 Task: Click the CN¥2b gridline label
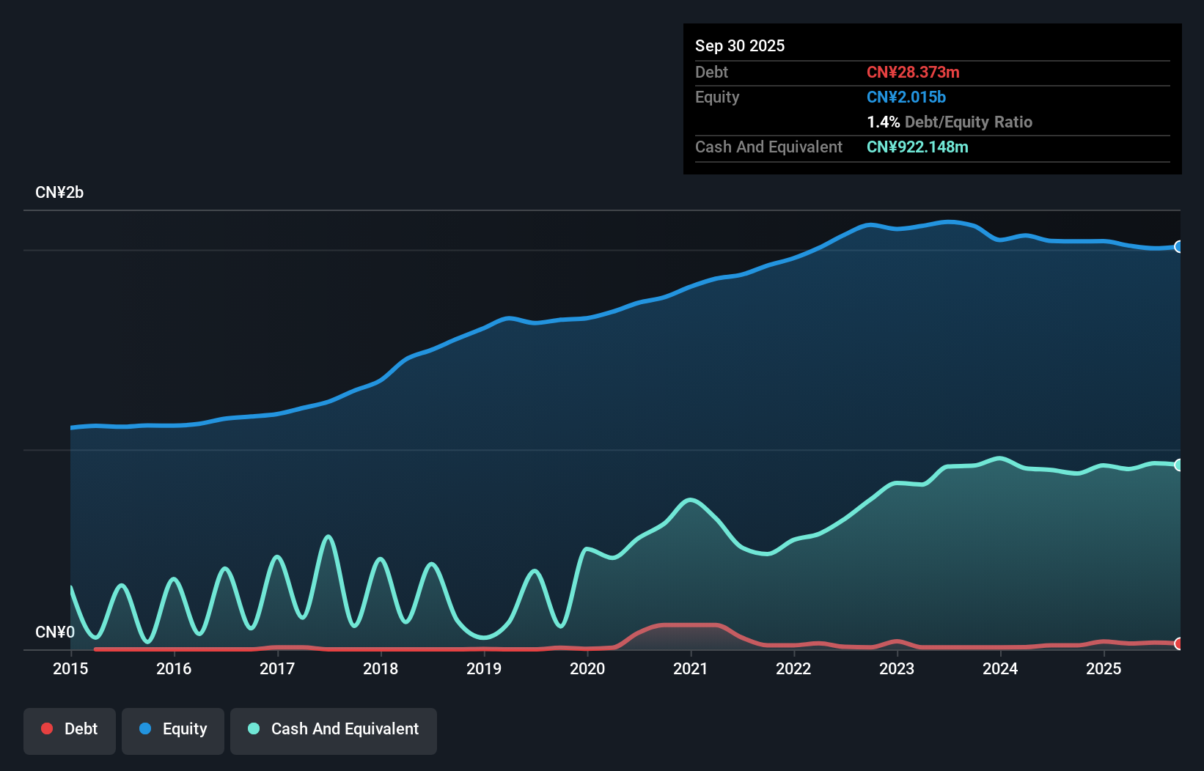(59, 192)
